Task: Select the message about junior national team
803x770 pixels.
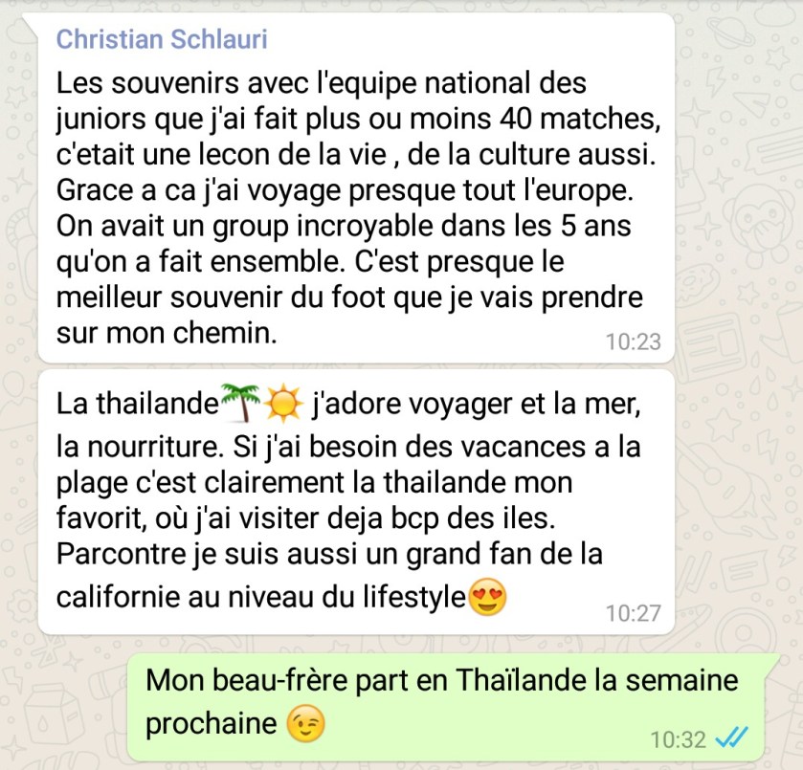Action: click(x=356, y=187)
